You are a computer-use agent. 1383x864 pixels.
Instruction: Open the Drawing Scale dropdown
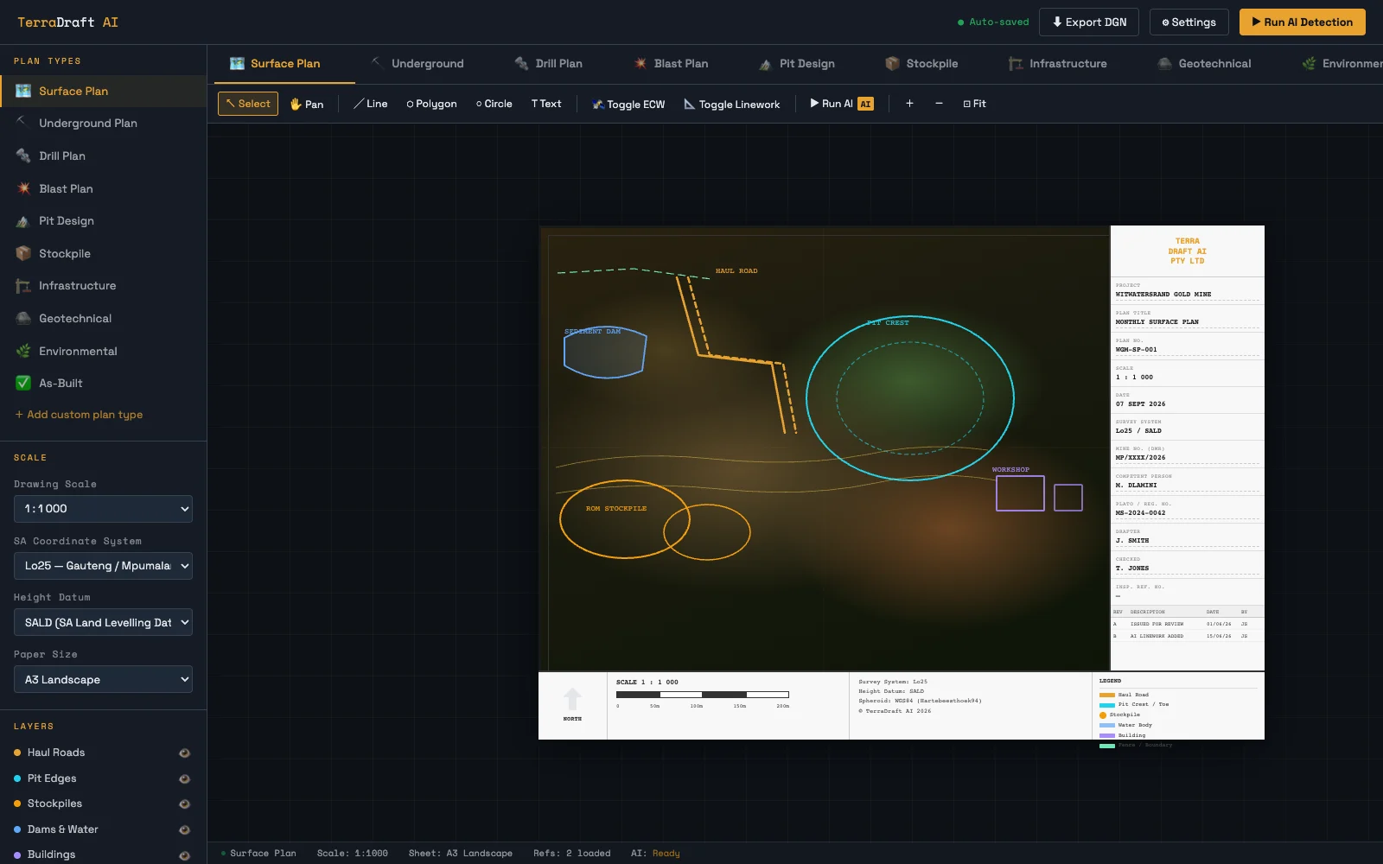coord(103,509)
